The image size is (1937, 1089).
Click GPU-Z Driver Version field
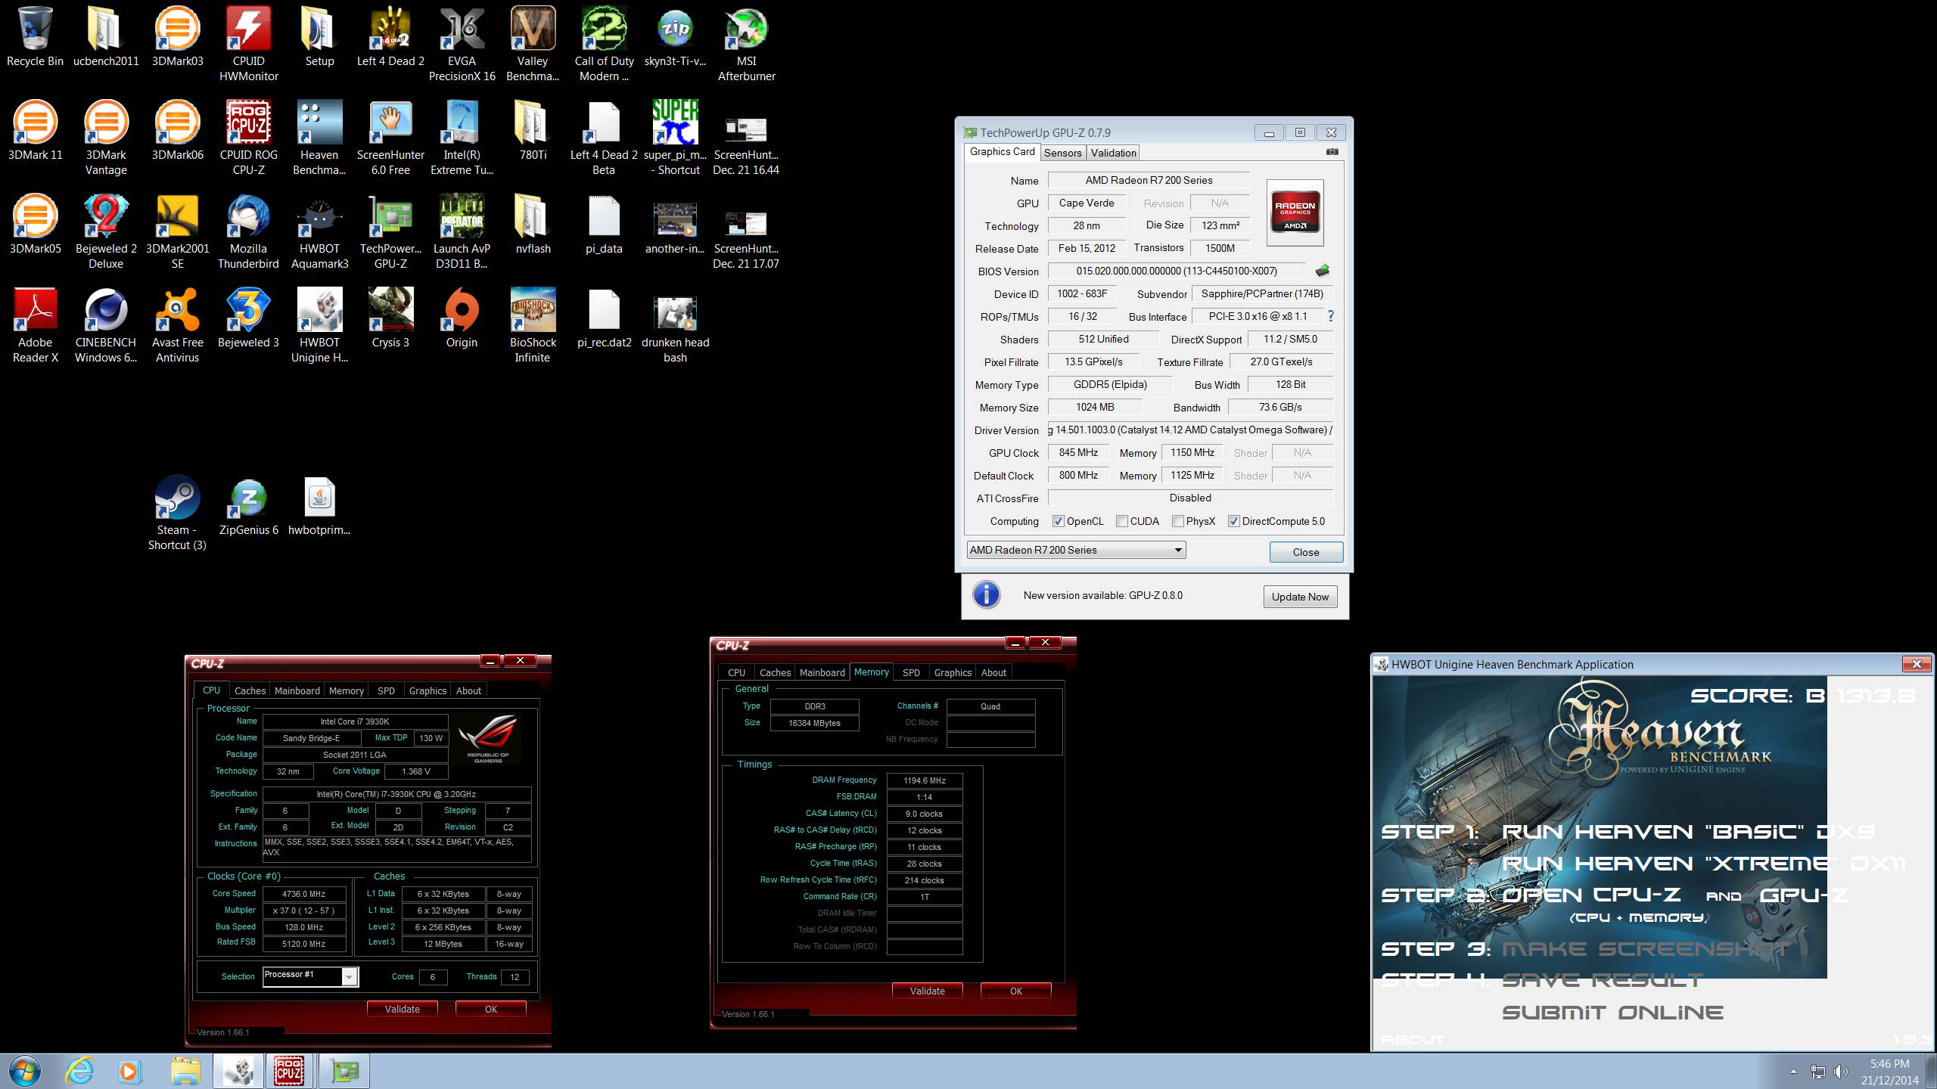[x=1190, y=430]
